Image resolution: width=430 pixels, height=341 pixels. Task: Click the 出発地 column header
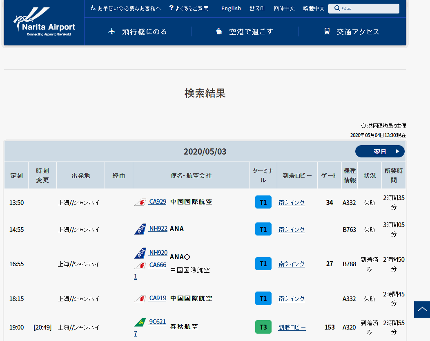tap(80, 175)
